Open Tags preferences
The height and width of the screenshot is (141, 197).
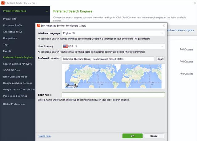[x=6, y=44]
